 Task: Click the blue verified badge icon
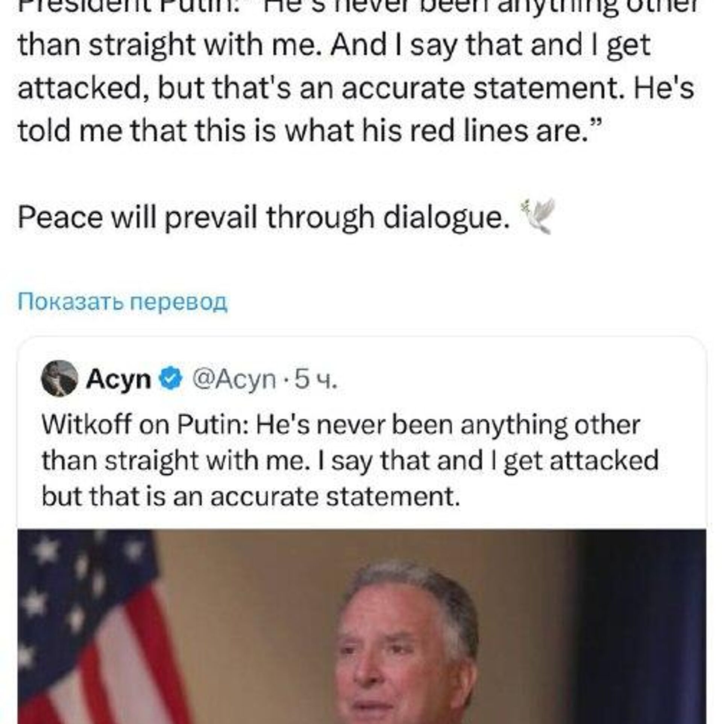click(x=171, y=378)
